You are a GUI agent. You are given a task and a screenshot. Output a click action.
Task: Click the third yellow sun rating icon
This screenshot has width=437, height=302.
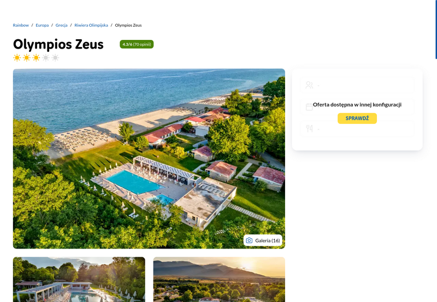click(36, 58)
